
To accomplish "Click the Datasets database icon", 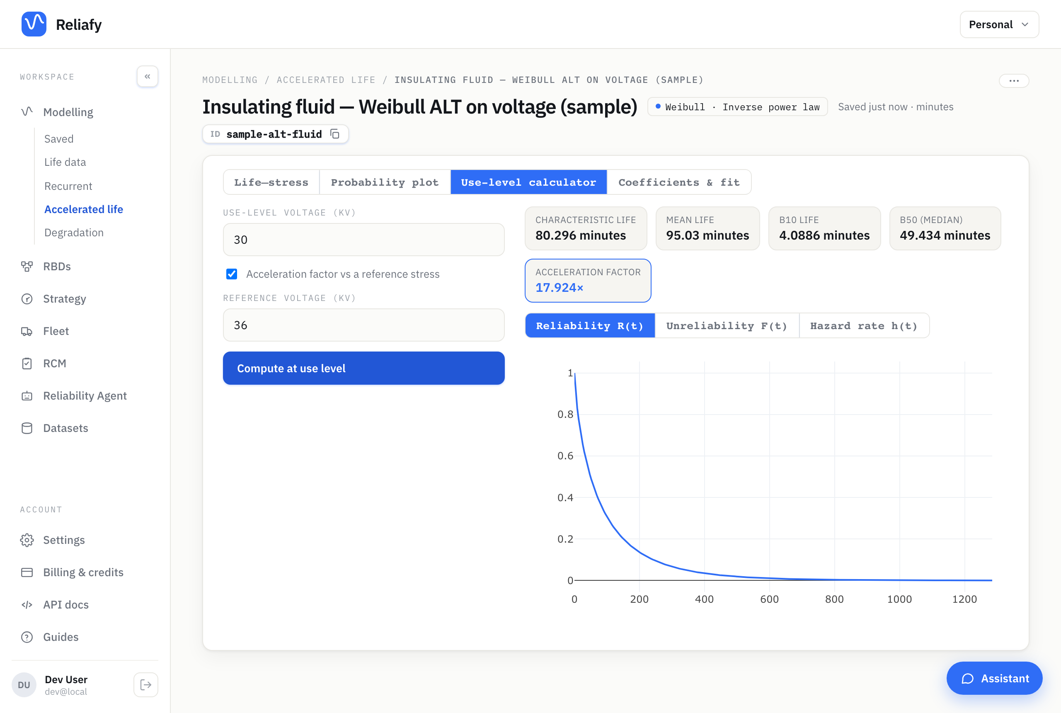I will click(27, 428).
